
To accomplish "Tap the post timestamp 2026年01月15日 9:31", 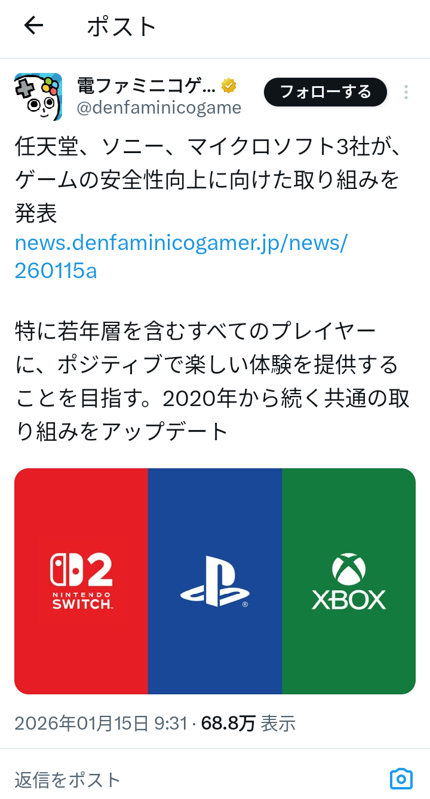I will (101, 724).
